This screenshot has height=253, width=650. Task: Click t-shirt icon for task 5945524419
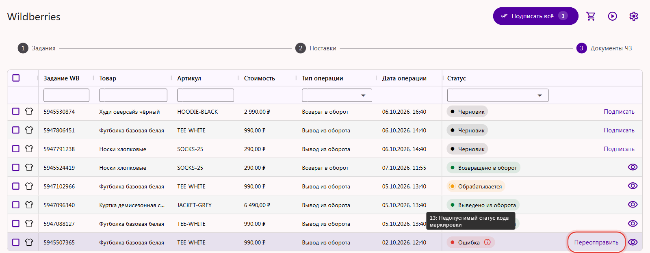29,167
